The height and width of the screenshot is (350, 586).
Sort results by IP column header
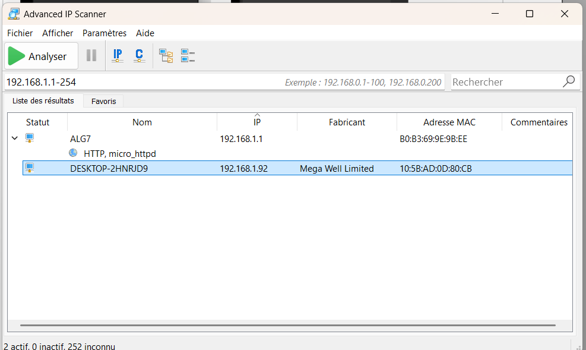[x=256, y=122]
